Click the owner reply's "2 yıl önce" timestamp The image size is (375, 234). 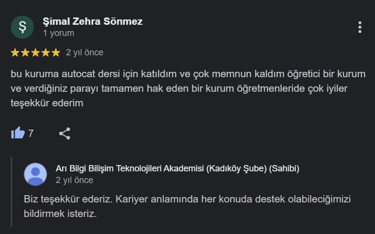coord(74,180)
